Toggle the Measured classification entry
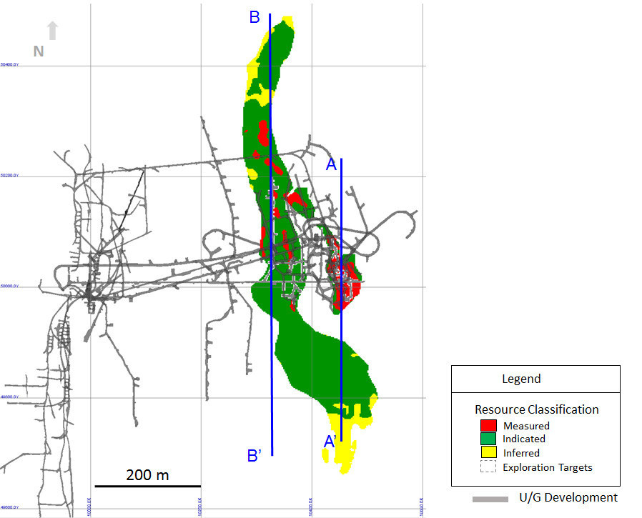642x518 pixels. coord(528,425)
